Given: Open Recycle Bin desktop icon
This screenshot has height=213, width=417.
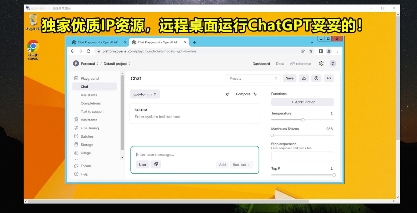Looking at the screenshot, I should click(33, 22).
